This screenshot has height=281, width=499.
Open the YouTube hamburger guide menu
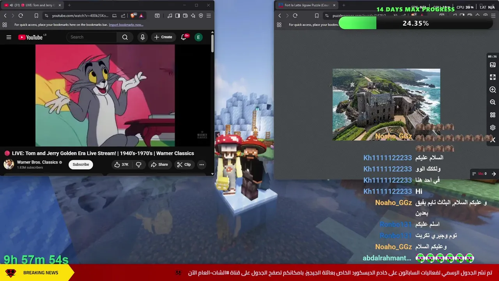[x=9, y=37]
